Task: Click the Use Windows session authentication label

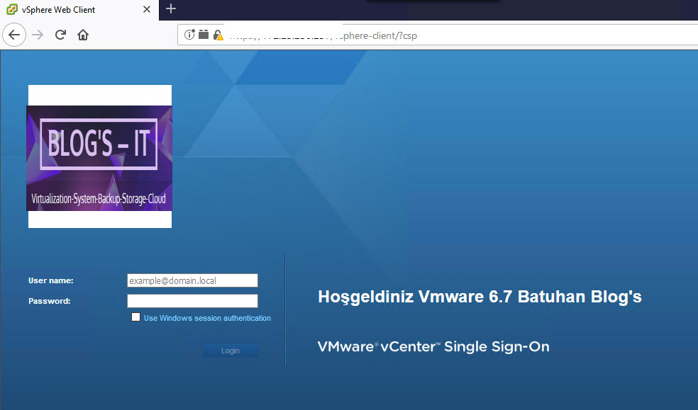Action: (207, 318)
